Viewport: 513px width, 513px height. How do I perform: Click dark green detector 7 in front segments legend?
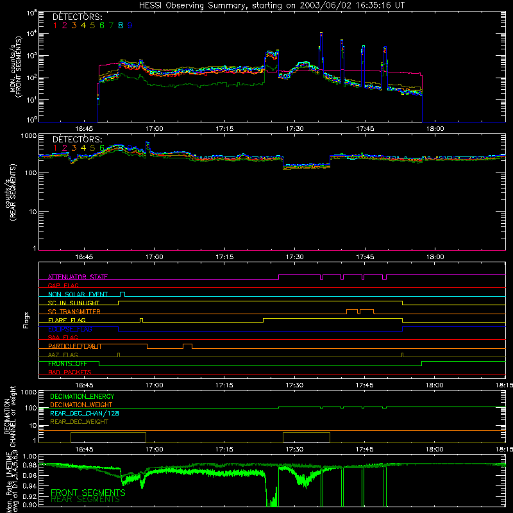click(x=111, y=26)
